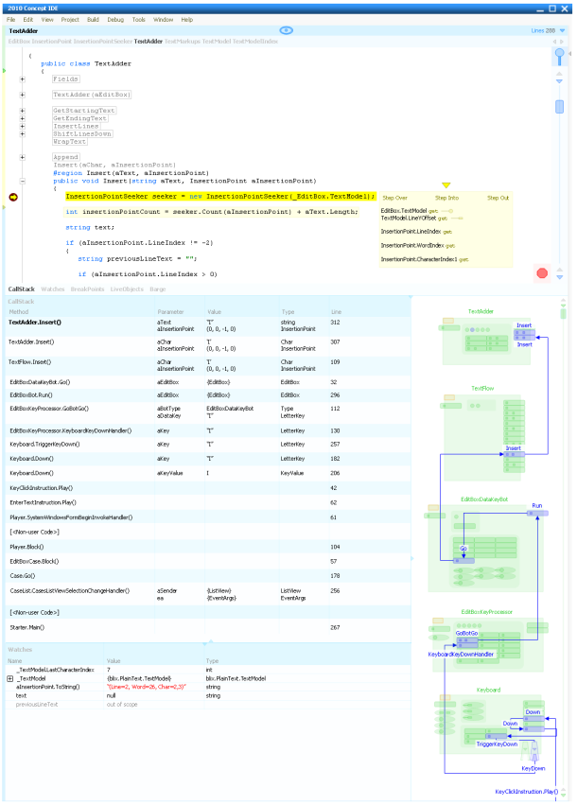577x805 pixels.
Task: Open the Debug menu
Action: click(x=115, y=20)
